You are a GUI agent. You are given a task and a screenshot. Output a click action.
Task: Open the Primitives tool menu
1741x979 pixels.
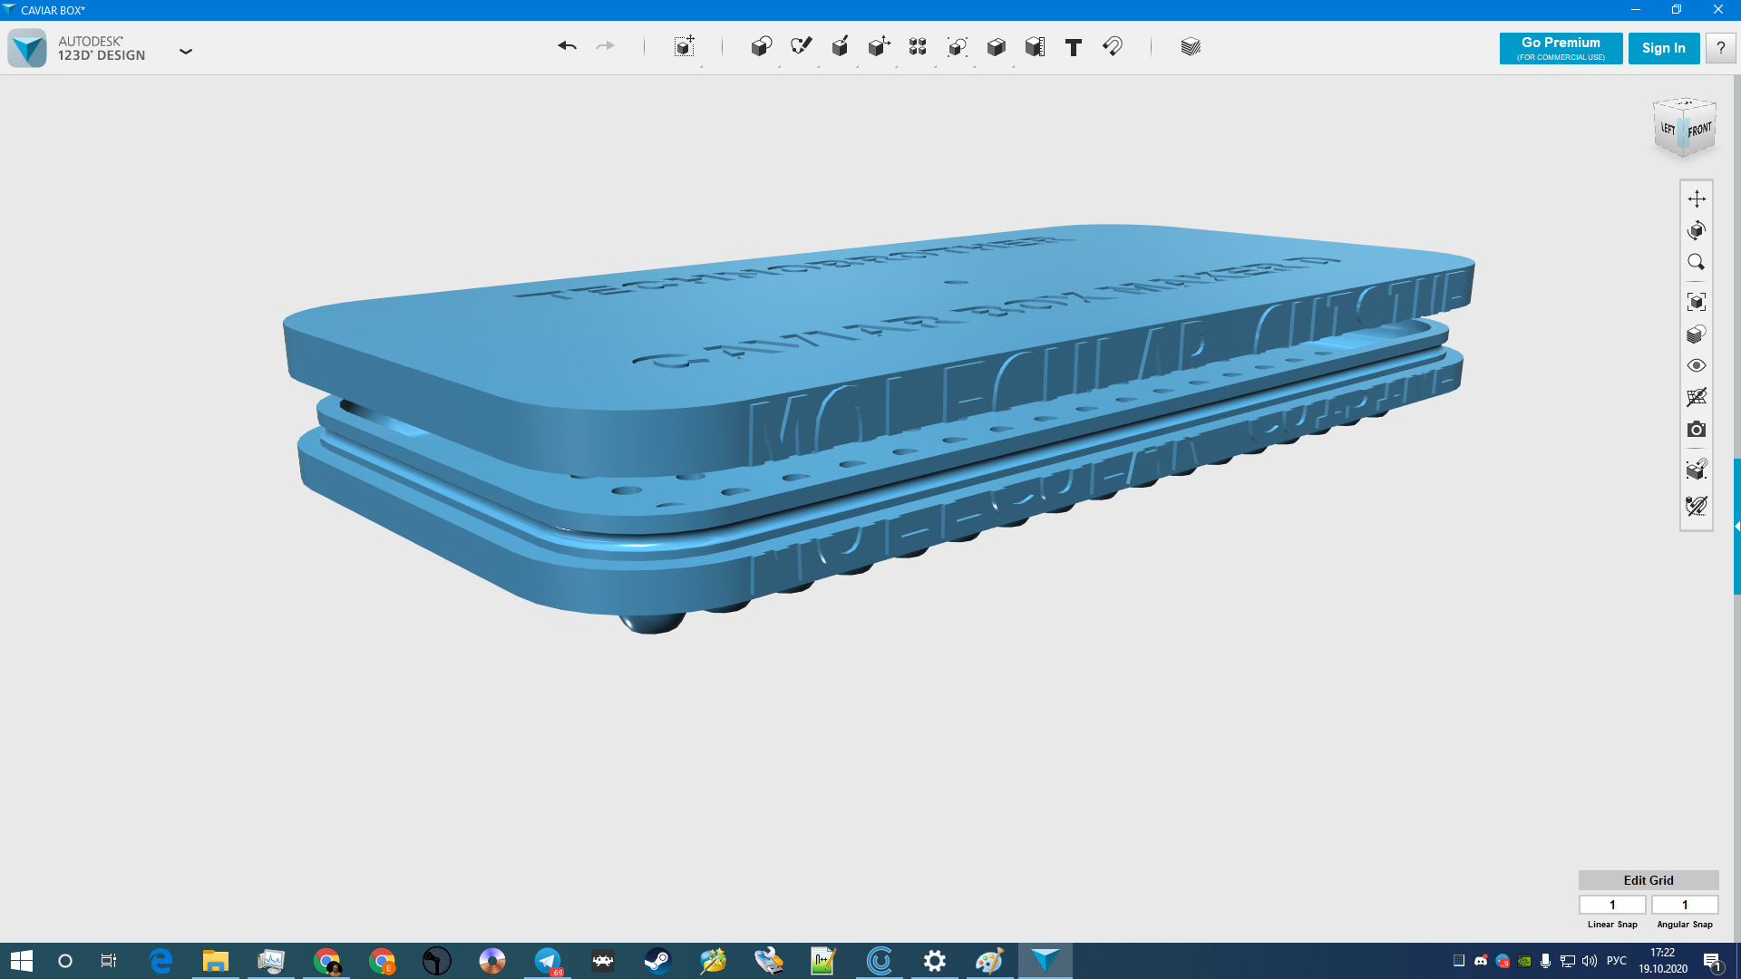pyautogui.click(x=761, y=47)
